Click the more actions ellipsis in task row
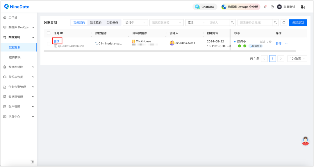The image size is (314, 167). tap(286, 44)
